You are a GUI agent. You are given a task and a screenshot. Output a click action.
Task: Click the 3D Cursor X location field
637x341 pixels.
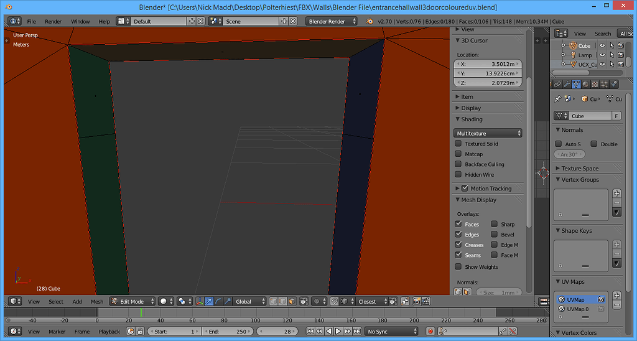click(x=488, y=64)
